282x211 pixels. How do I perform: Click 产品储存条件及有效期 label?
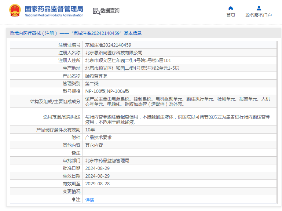58,130
